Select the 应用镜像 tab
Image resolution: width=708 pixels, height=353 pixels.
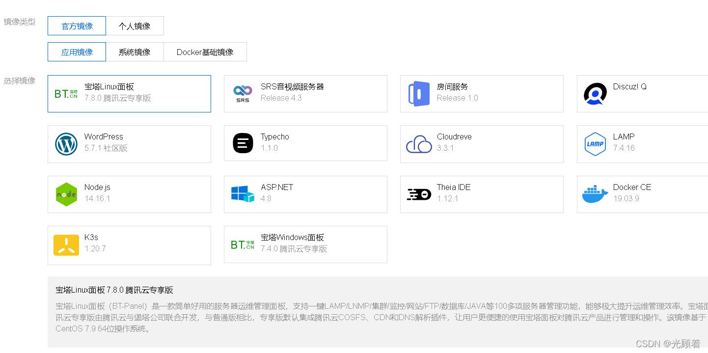77,52
